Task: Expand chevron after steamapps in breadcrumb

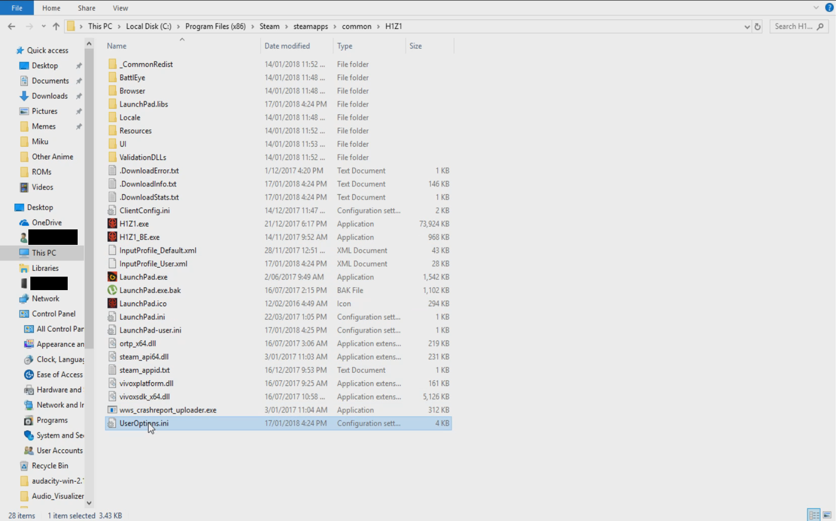Action: (335, 26)
